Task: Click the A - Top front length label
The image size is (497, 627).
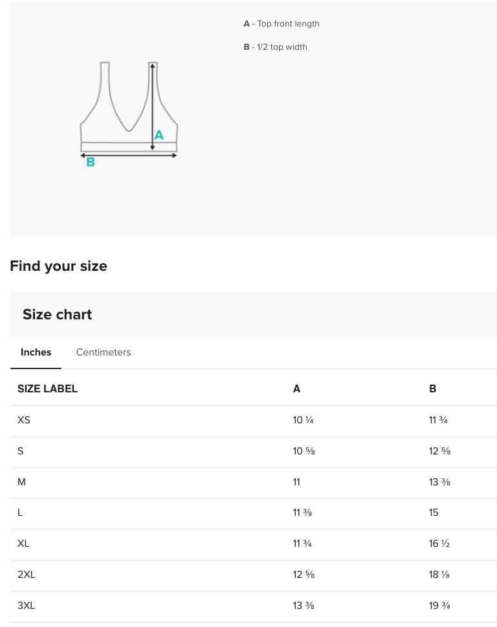Action: [282, 23]
